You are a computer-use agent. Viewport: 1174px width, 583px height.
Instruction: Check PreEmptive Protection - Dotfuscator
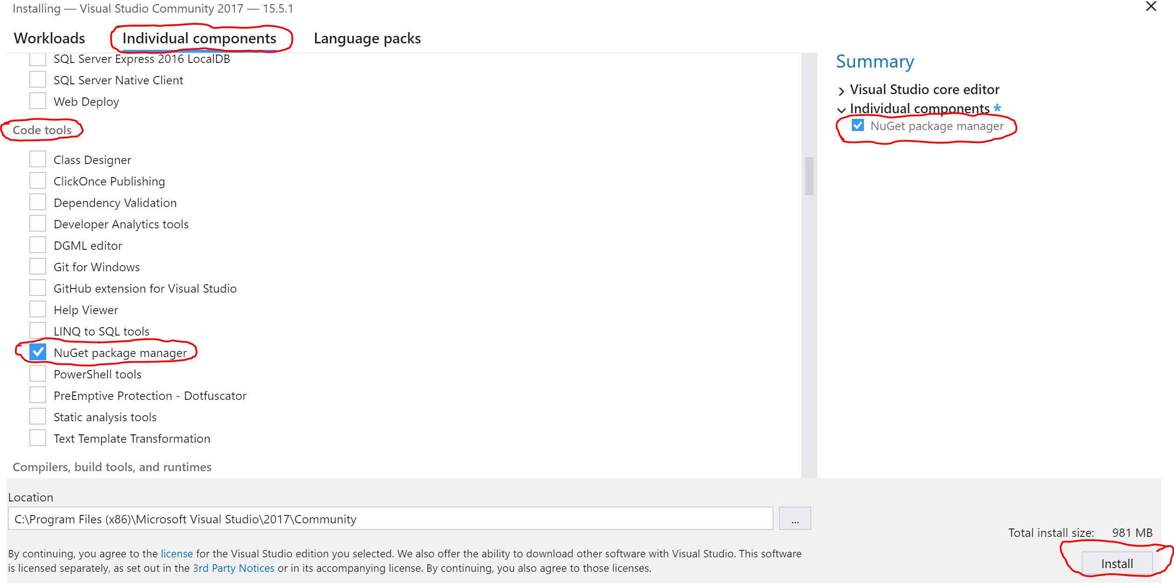(x=38, y=395)
